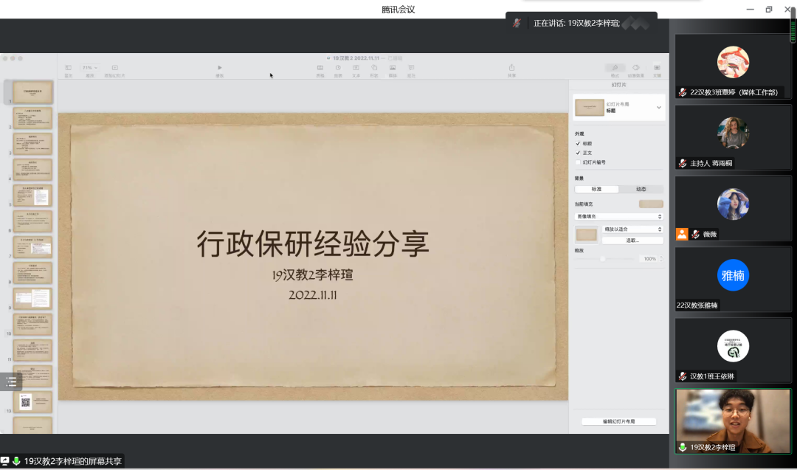Click the Add Slide toolbar icon
This screenshot has width=797, height=470.
pos(114,68)
